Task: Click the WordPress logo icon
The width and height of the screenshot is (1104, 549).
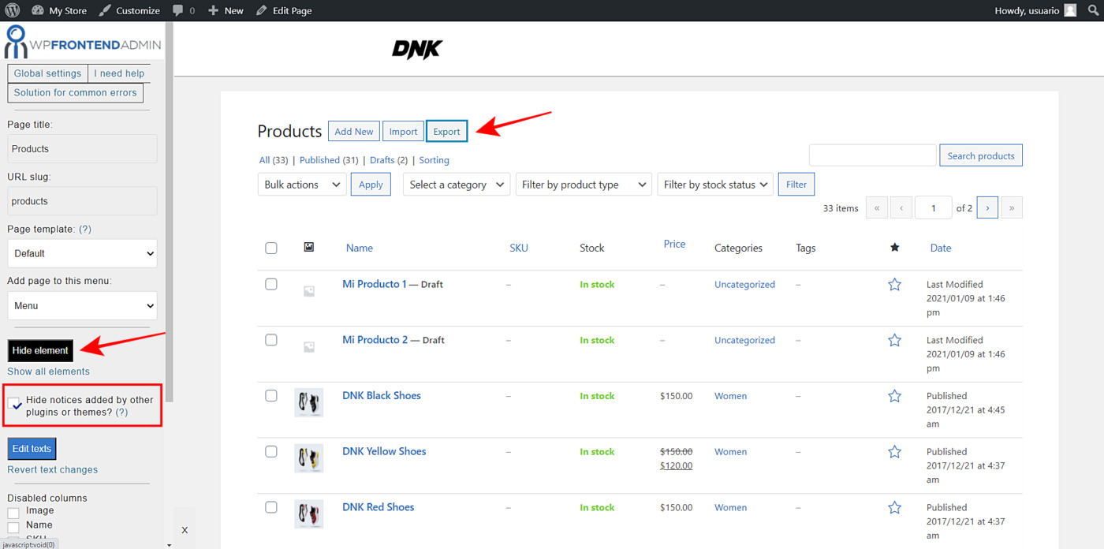Action: pyautogui.click(x=12, y=10)
